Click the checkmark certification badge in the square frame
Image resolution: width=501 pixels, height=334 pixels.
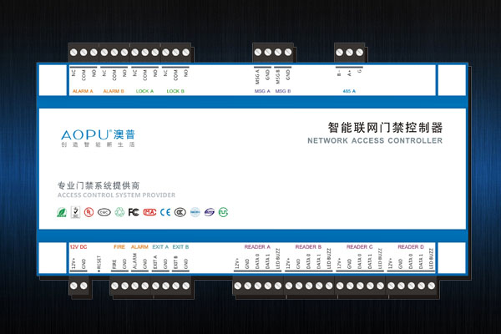tap(75, 212)
